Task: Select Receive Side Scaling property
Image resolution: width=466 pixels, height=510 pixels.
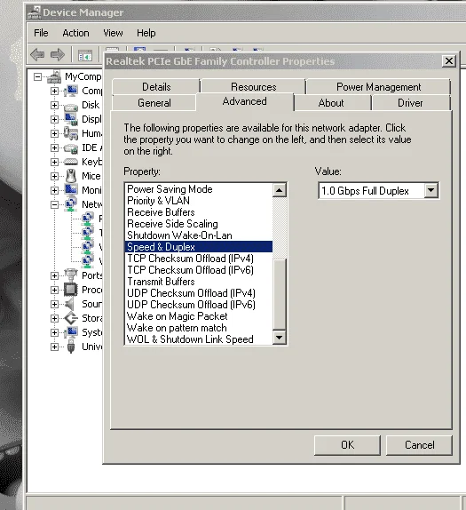Action: click(x=198, y=223)
